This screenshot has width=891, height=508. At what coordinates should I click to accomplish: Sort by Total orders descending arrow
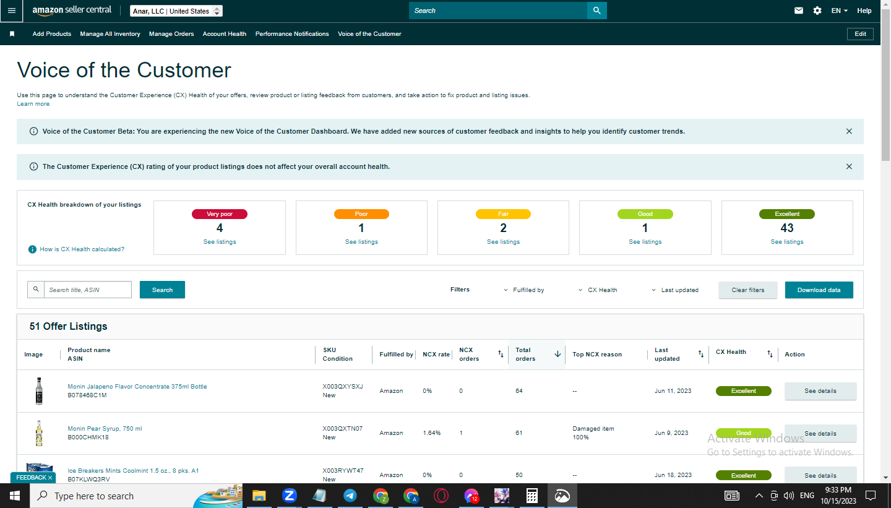557,354
